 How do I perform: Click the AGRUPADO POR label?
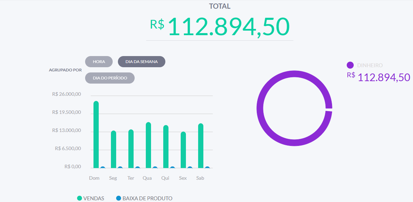(x=65, y=70)
